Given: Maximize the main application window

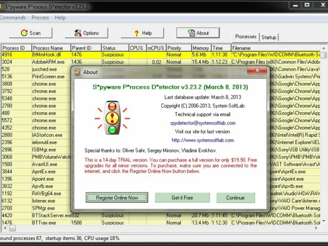Looking at the screenshot, I should (x=307, y=5).
